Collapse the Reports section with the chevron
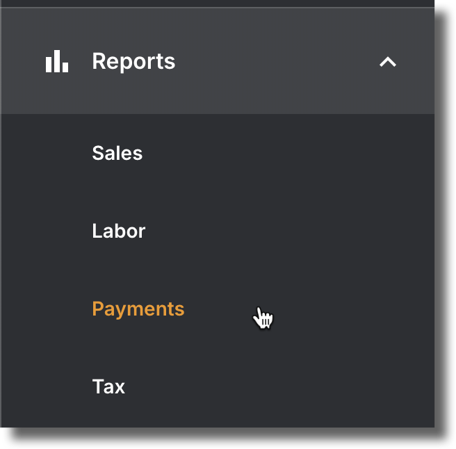 click(x=388, y=62)
